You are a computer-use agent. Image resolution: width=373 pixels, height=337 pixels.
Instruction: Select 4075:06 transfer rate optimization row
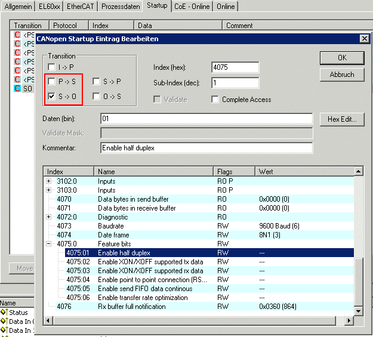coord(209,298)
